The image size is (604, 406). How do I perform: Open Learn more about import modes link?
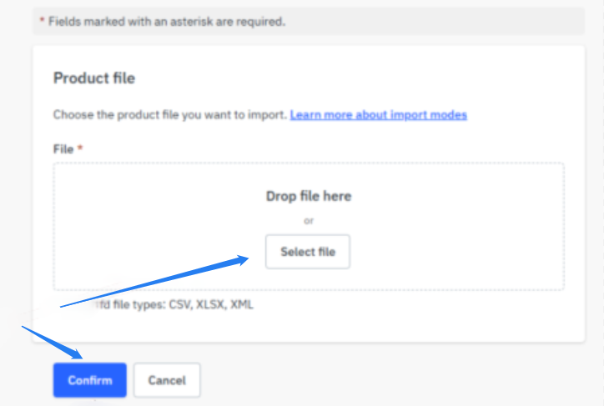click(x=378, y=115)
